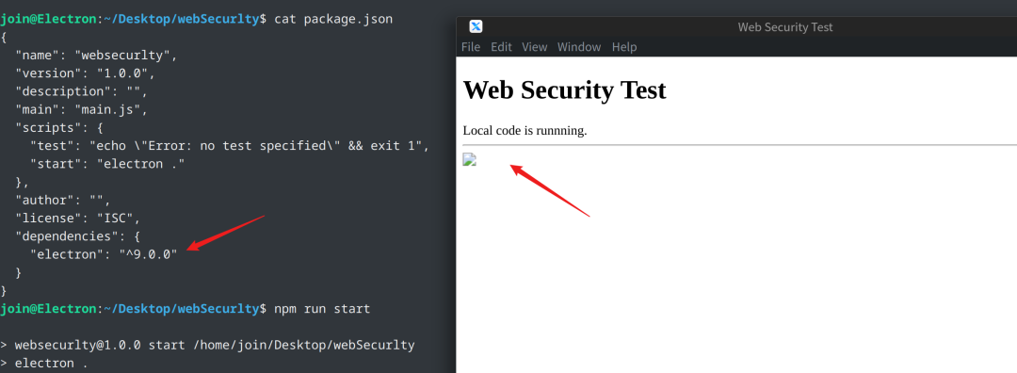Open the View menu

pyautogui.click(x=535, y=47)
